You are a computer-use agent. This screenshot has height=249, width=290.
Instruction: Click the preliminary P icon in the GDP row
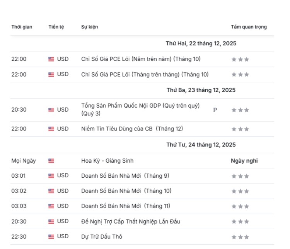pos(215,110)
